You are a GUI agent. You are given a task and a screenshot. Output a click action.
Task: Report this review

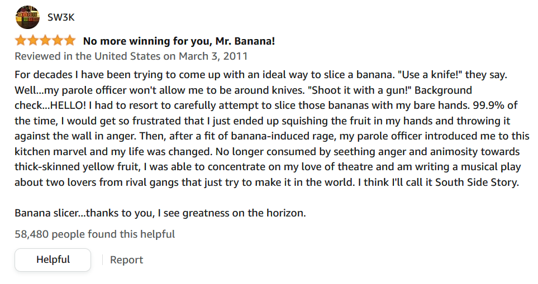126,260
